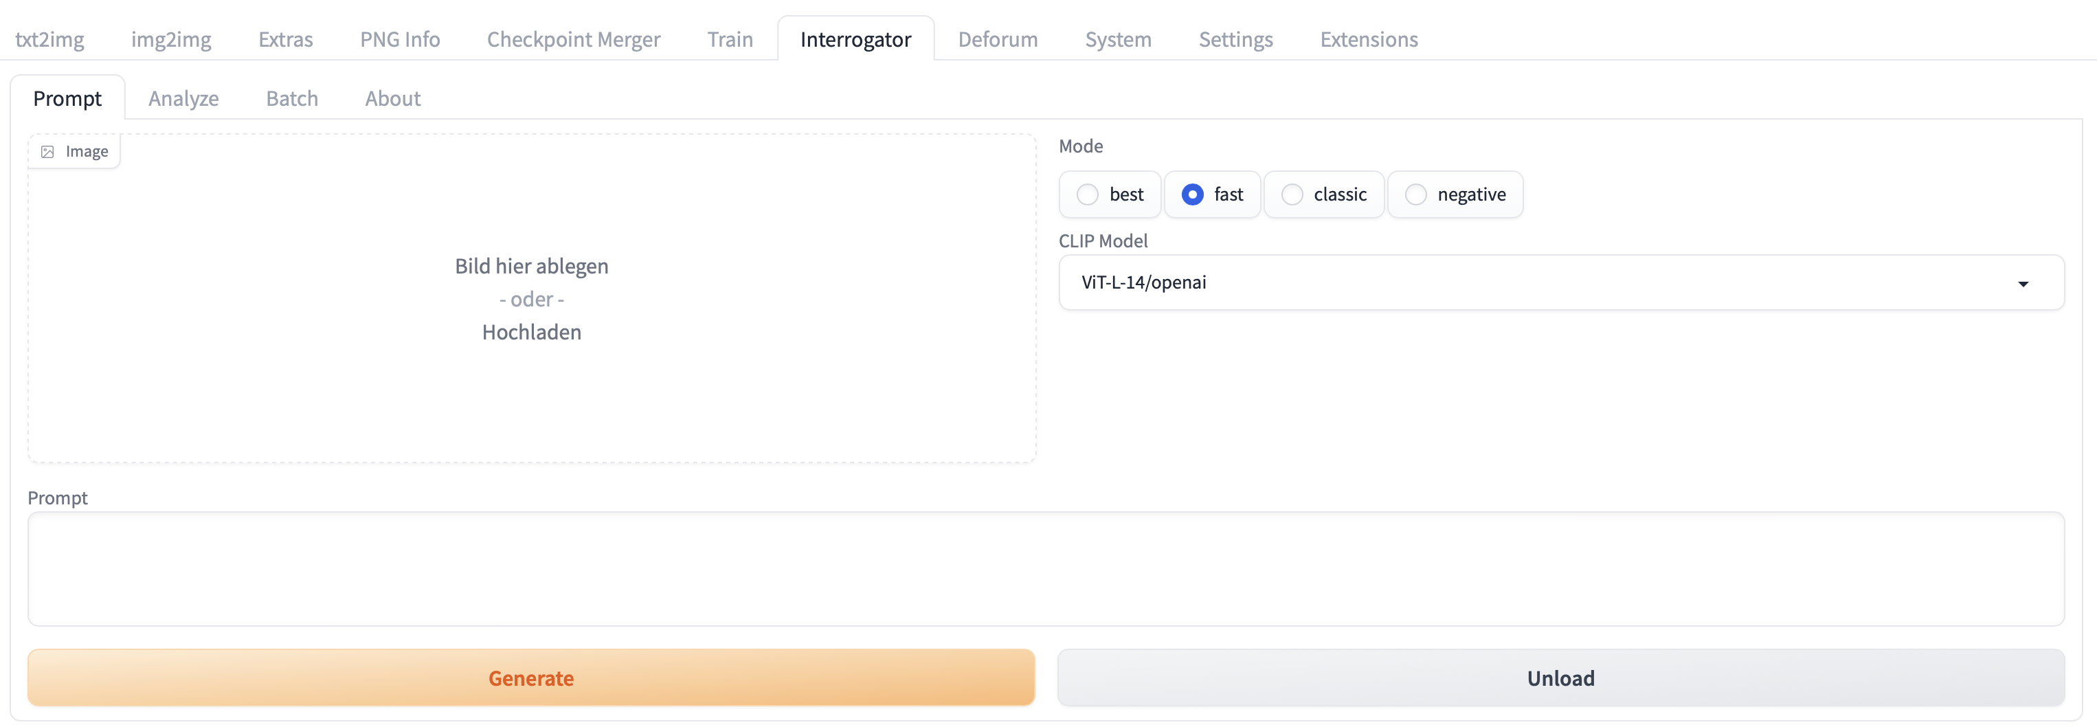Image resolution: width=2097 pixels, height=727 pixels.
Task: Click the Image icon above the upload area
Action: point(74,150)
